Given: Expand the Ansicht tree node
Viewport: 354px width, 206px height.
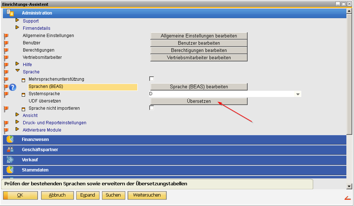Looking at the screenshot, I should click(17, 115).
